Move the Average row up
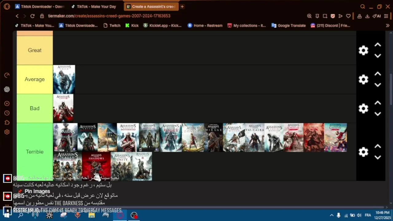 coord(378,74)
